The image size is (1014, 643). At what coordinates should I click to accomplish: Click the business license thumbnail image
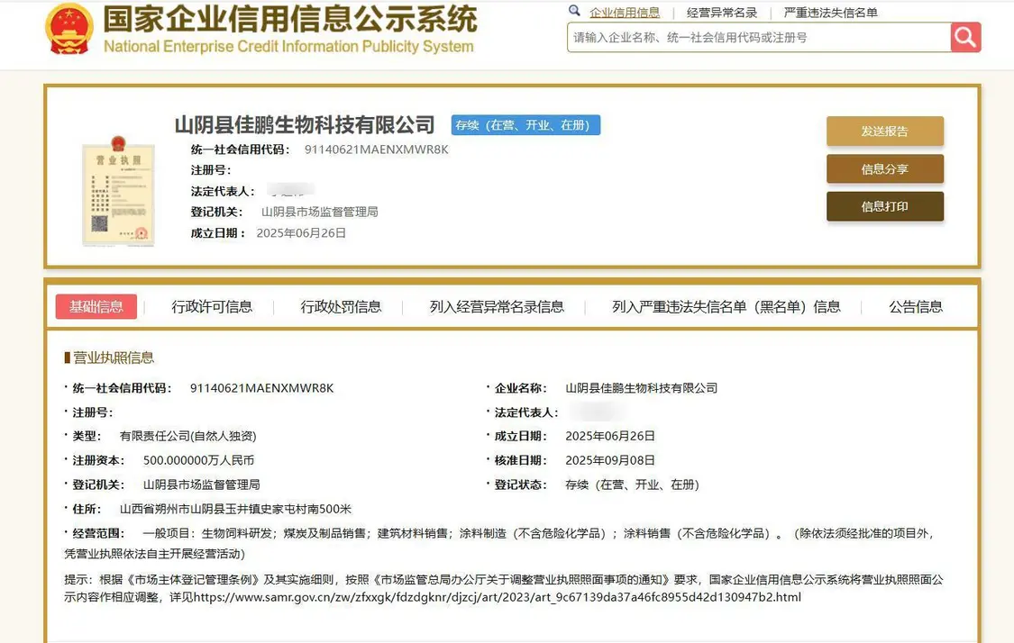pos(116,192)
